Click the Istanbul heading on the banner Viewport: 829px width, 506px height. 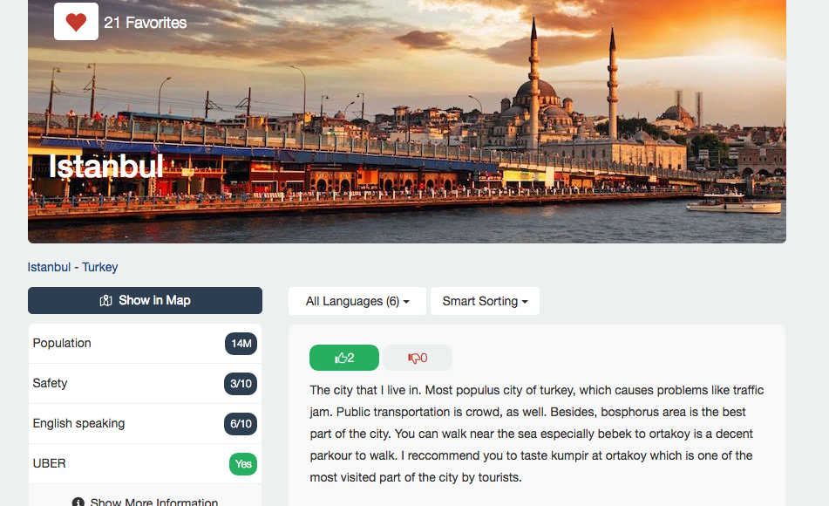(x=106, y=166)
